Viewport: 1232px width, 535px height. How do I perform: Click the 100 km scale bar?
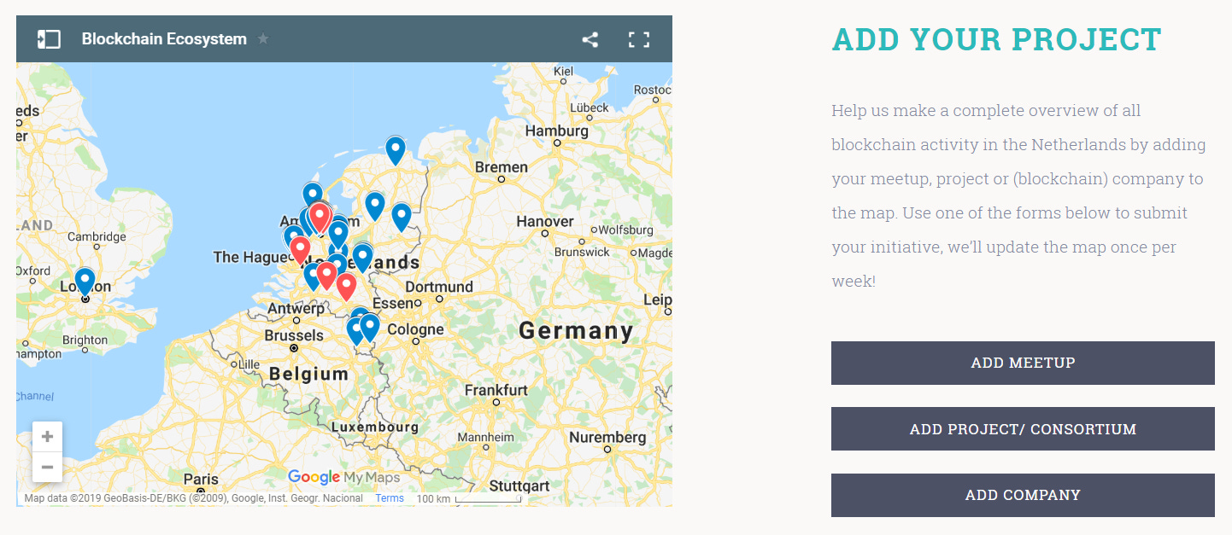[469, 498]
